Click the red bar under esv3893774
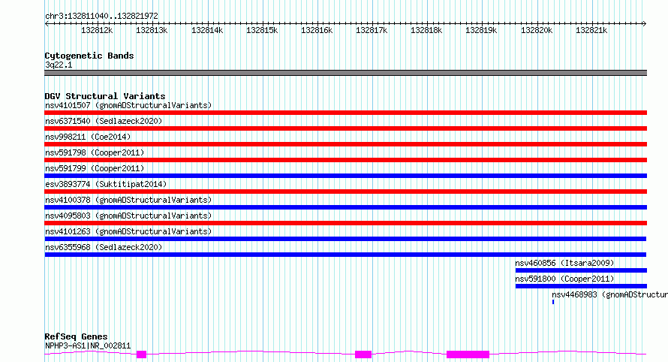The width and height of the screenshot is (668, 362). 345,192
